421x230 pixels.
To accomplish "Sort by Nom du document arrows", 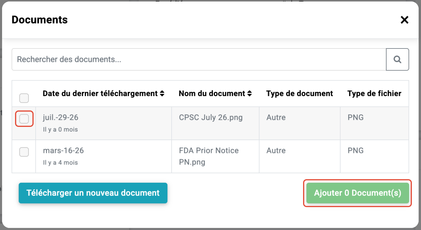I will 250,94.
